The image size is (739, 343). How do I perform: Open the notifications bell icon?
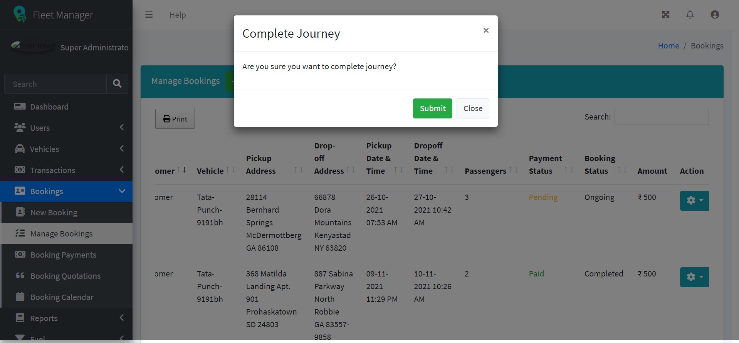click(690, 15)
